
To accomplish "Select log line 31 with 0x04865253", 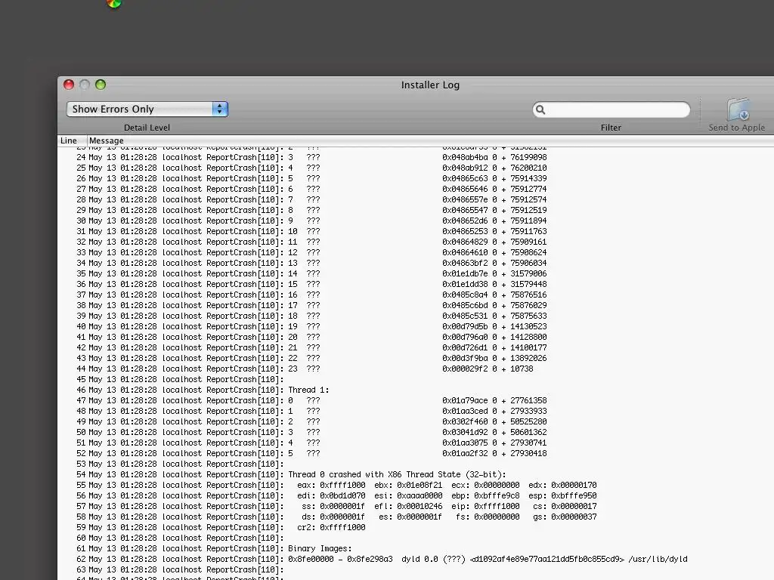I will click(416, 231).
